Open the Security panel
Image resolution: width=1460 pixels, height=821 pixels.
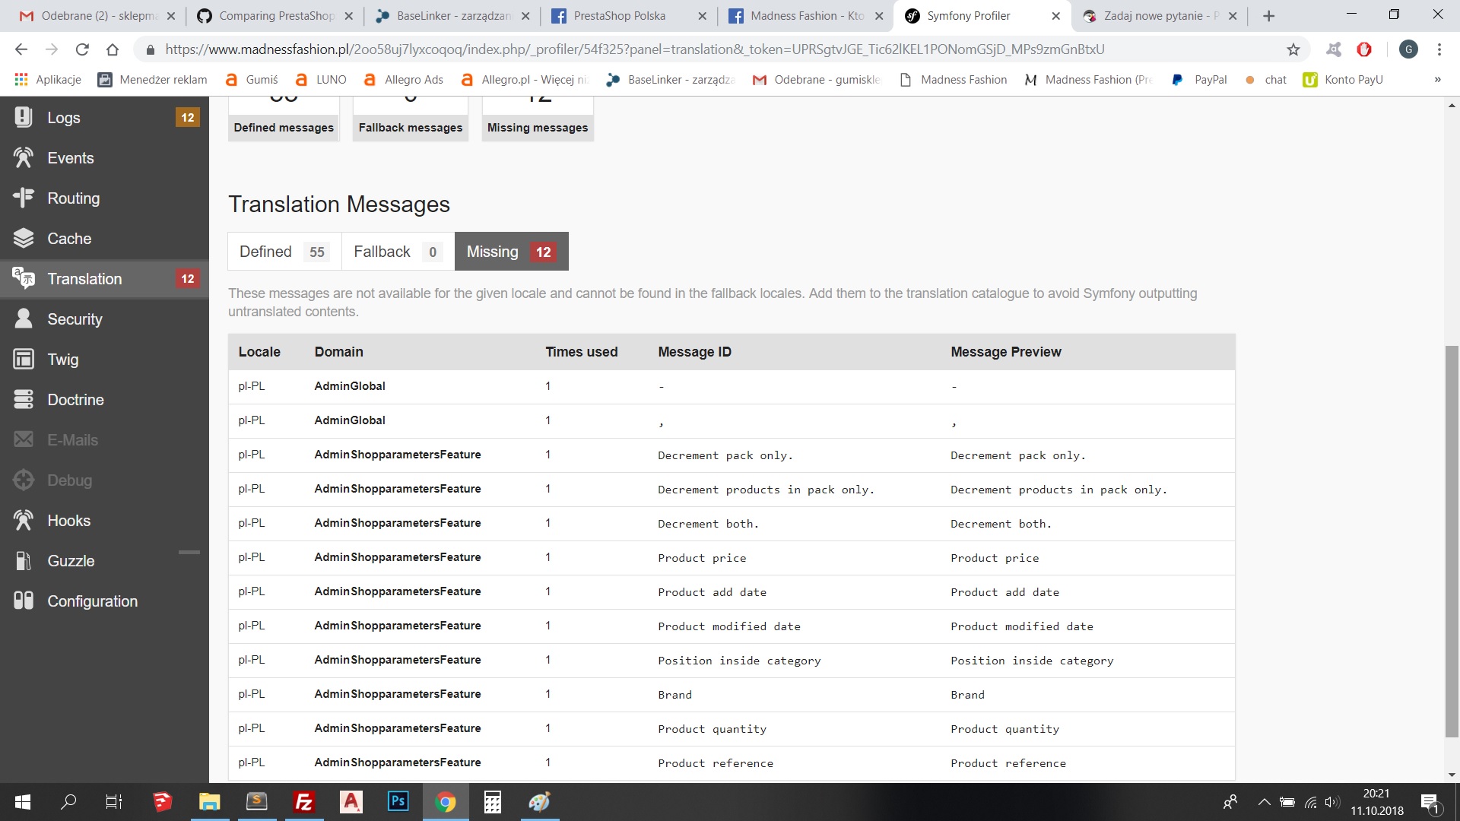pyautogui.click(x=75, y=319)
